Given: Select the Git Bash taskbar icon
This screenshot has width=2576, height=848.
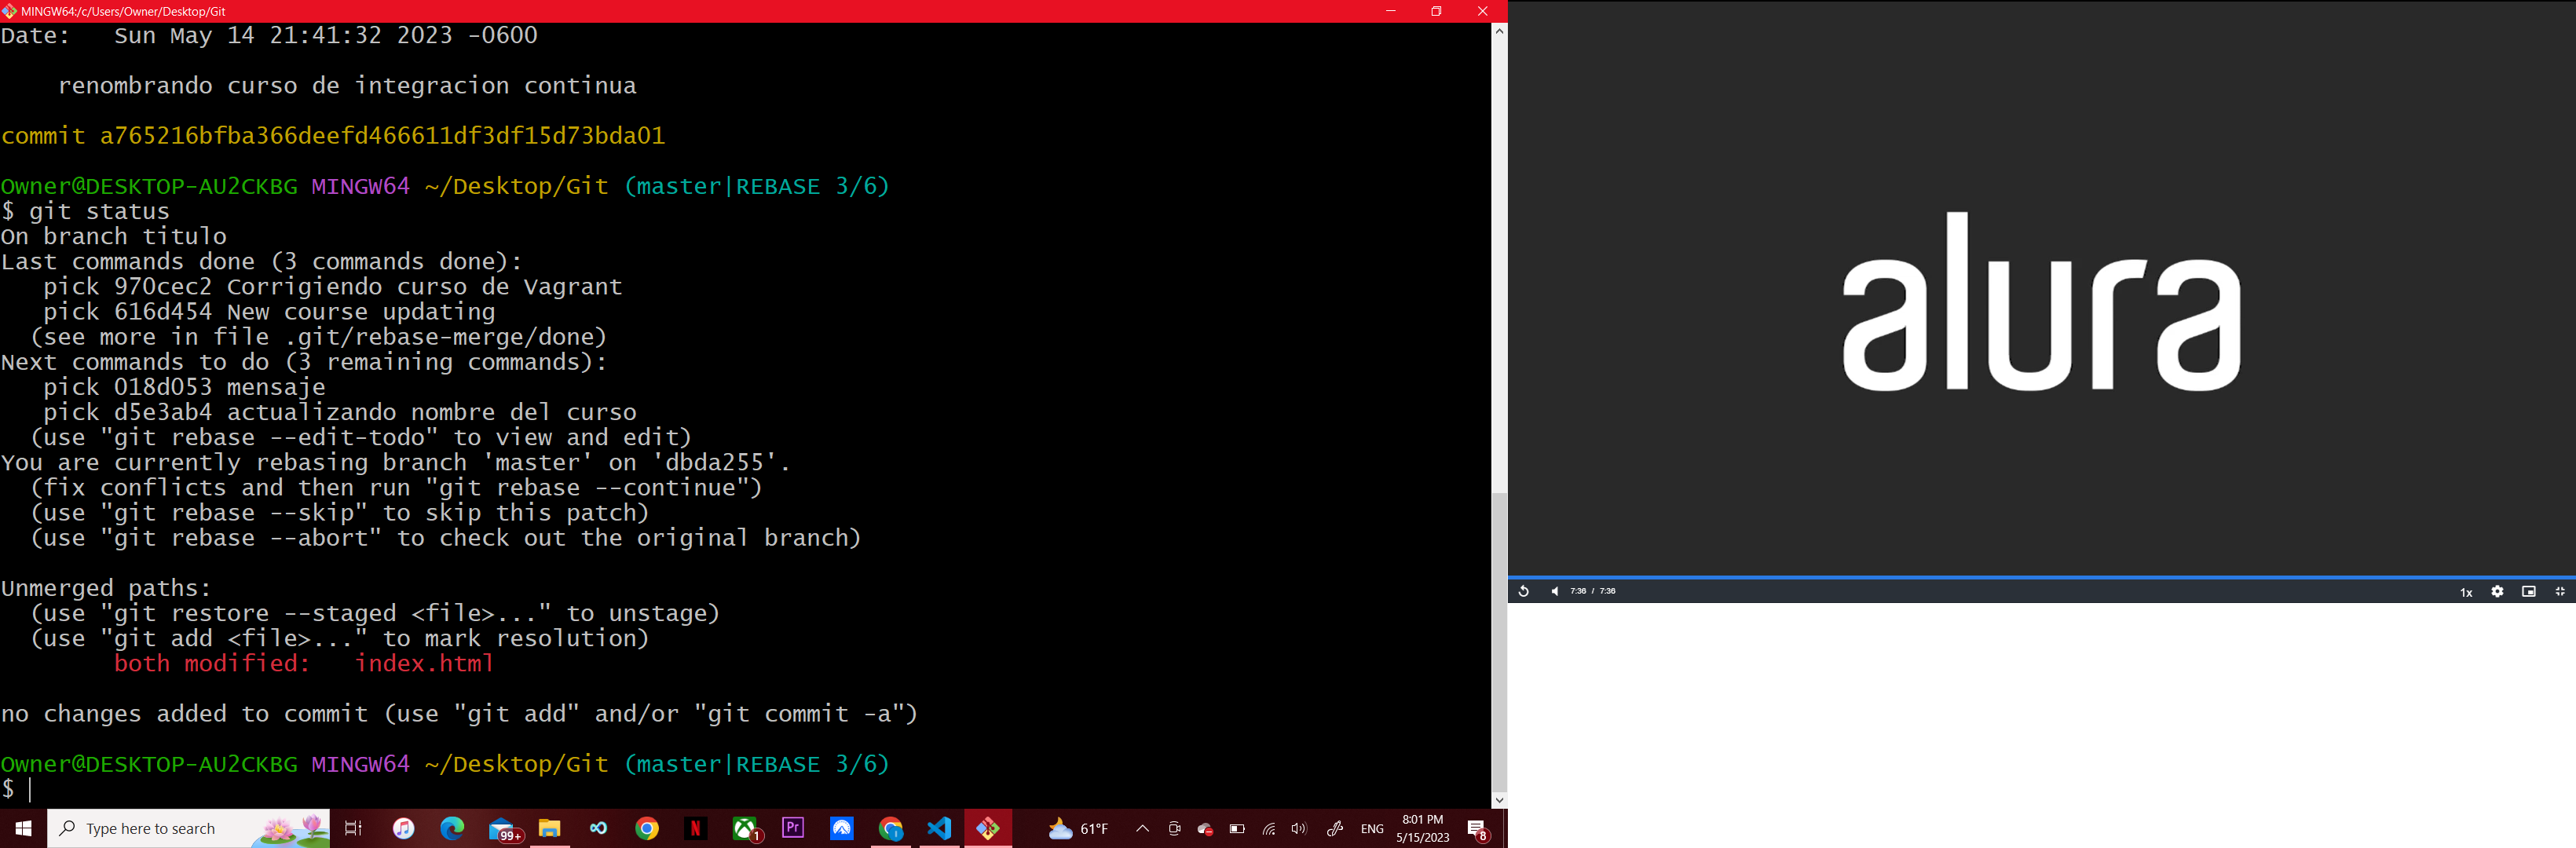Looking at the screenshot, I should point(988,828).
